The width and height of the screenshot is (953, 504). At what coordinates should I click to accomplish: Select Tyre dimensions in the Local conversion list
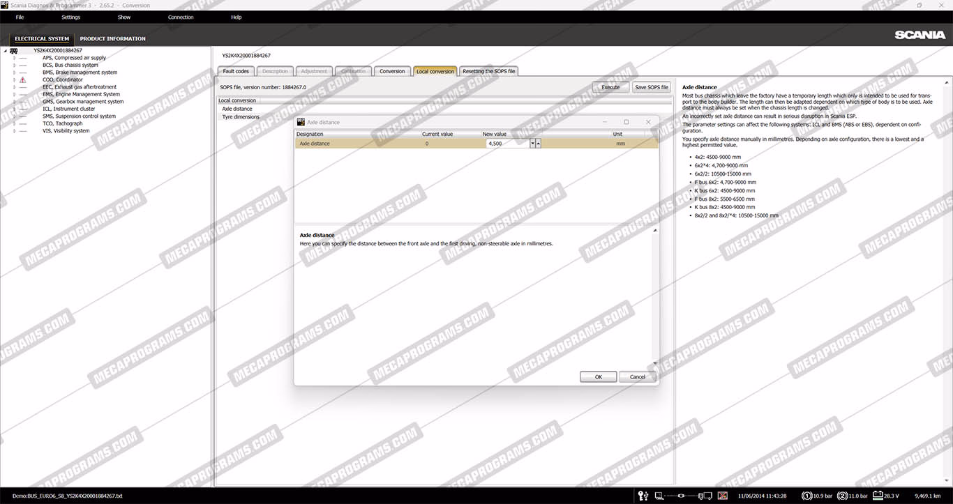point(241,116)
